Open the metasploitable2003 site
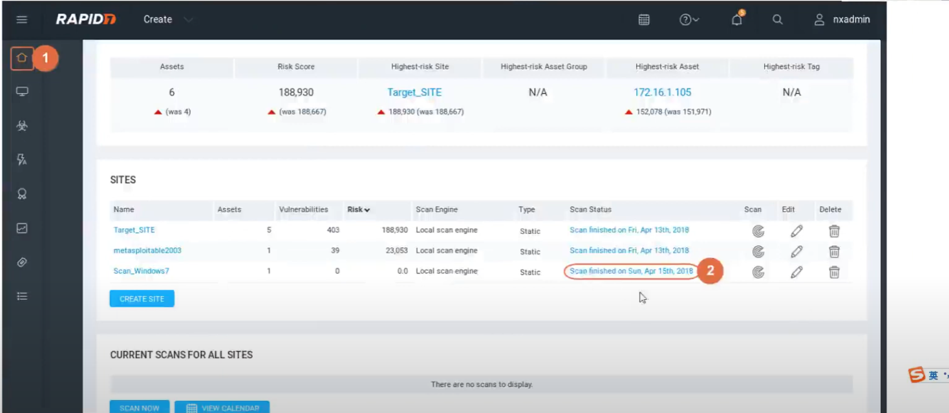Viewport: 949px width, 413px height. tap(147, 251)
